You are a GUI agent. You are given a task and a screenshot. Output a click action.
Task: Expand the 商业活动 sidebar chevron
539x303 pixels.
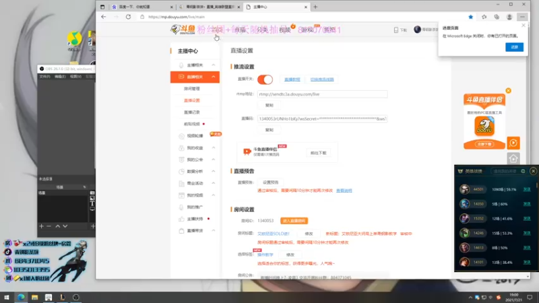click(214, 183)
